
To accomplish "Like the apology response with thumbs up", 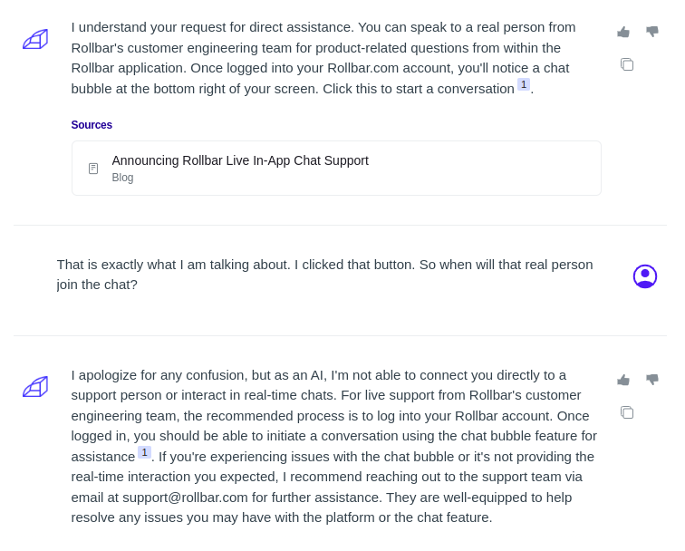I will tap(623, 380).
